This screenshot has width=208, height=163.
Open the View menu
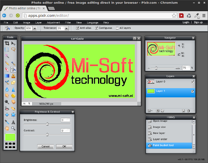[79, 22]
